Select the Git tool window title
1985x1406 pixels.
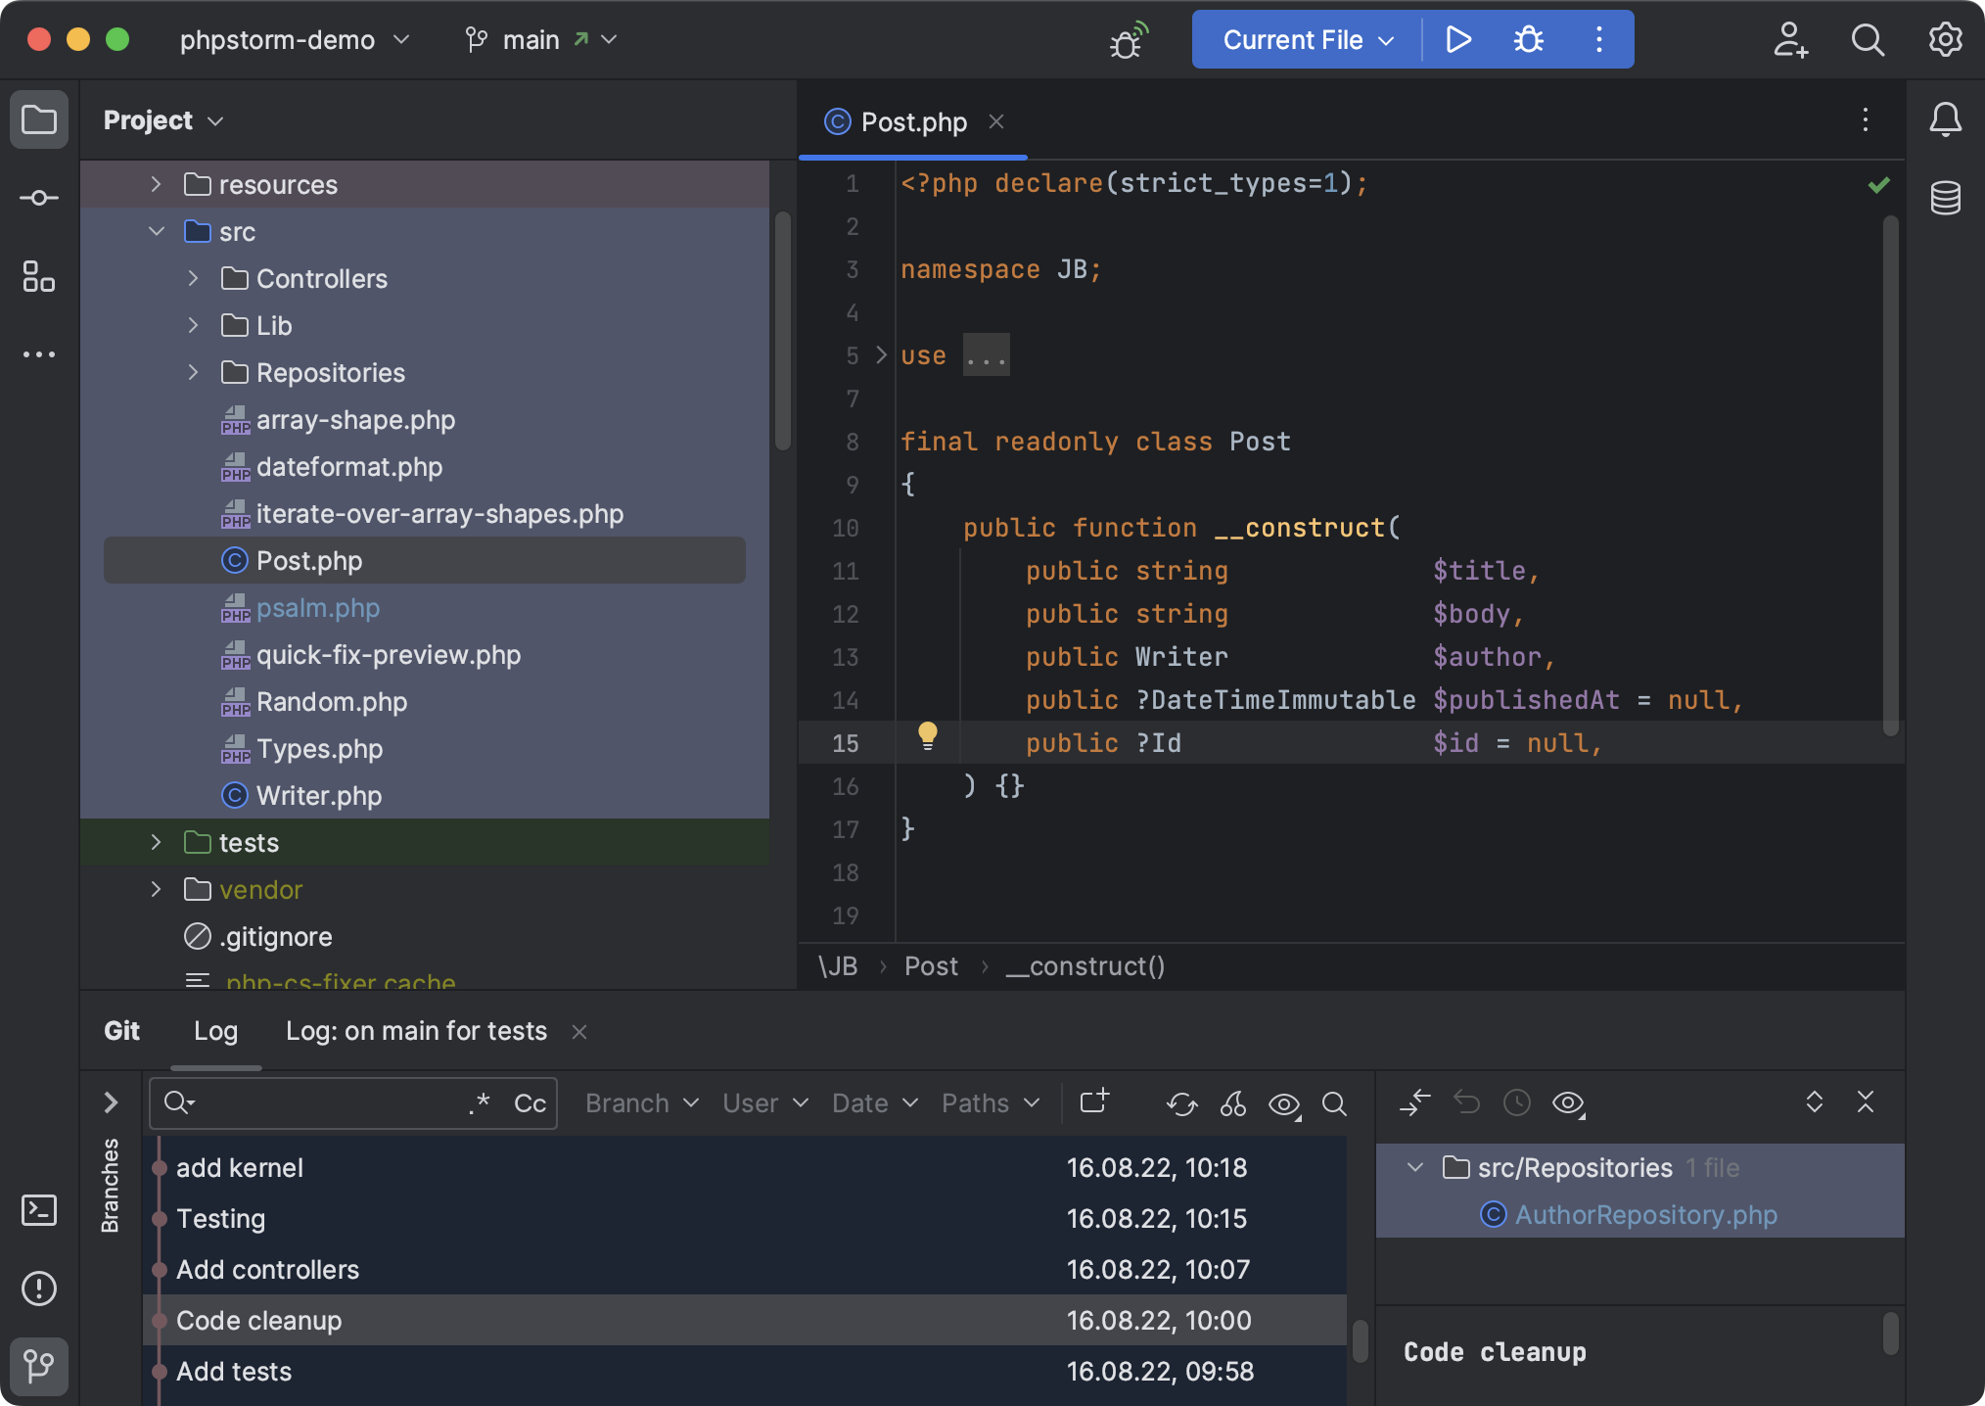coord(121,1031)
